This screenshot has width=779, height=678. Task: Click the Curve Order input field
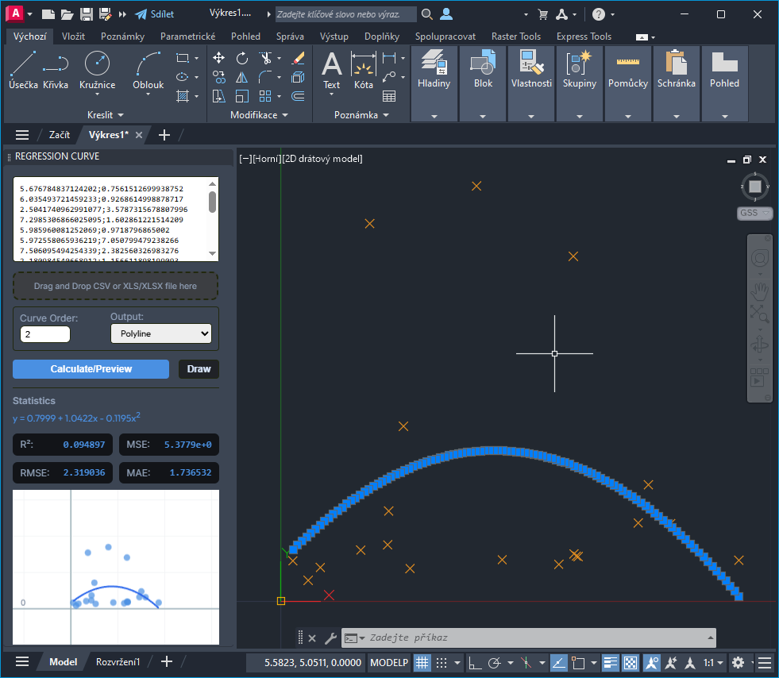pos(45,334)
